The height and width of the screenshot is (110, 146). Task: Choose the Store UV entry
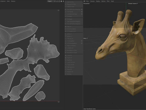(74, 69)
